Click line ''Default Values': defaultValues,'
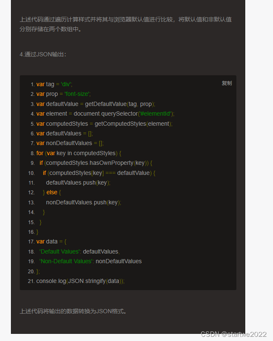273x341 pixels. click(x=80, y=251)
